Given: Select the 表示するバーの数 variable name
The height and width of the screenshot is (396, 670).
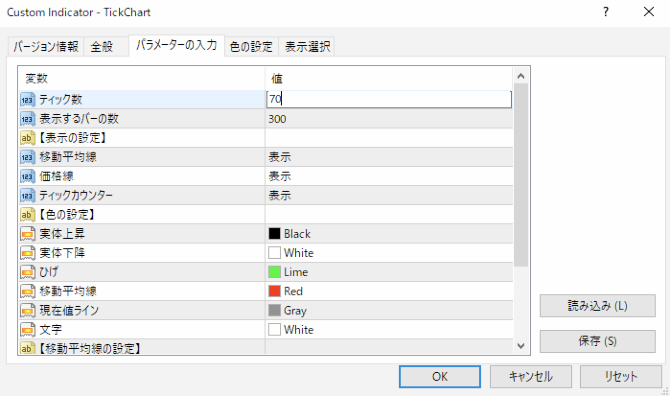Looking at the screenshot, I should 80,119.
